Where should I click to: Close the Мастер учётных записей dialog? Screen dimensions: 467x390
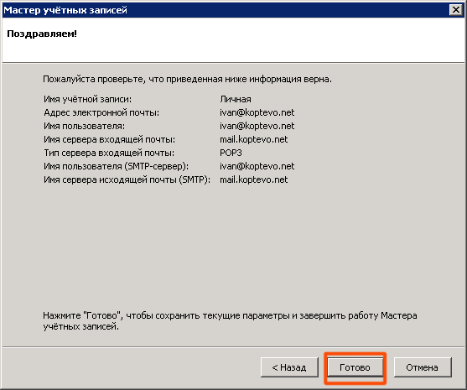pyautogui.click(x=456, y=10)
